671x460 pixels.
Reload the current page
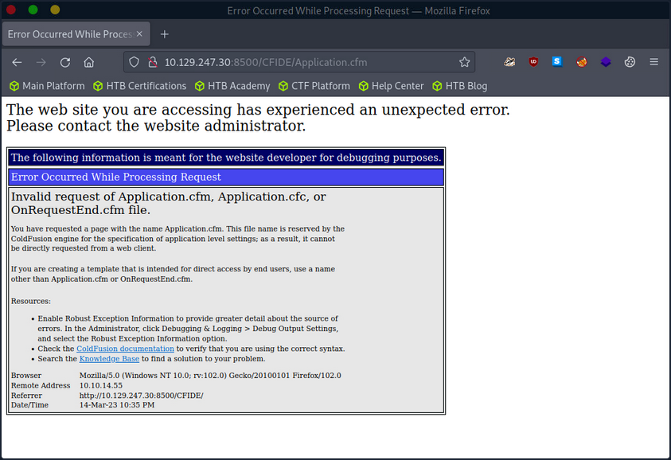click(65, 62)
